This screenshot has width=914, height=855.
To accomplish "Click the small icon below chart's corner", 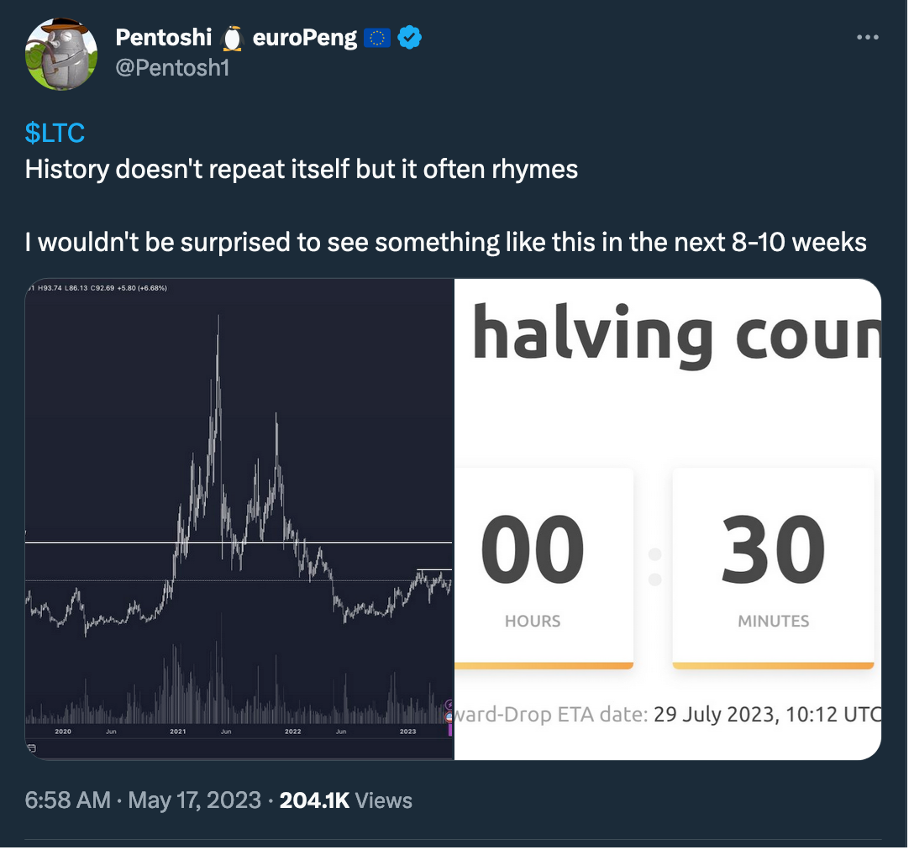I will point(31,747).
